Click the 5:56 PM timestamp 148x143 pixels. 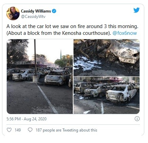click(14, 119)
